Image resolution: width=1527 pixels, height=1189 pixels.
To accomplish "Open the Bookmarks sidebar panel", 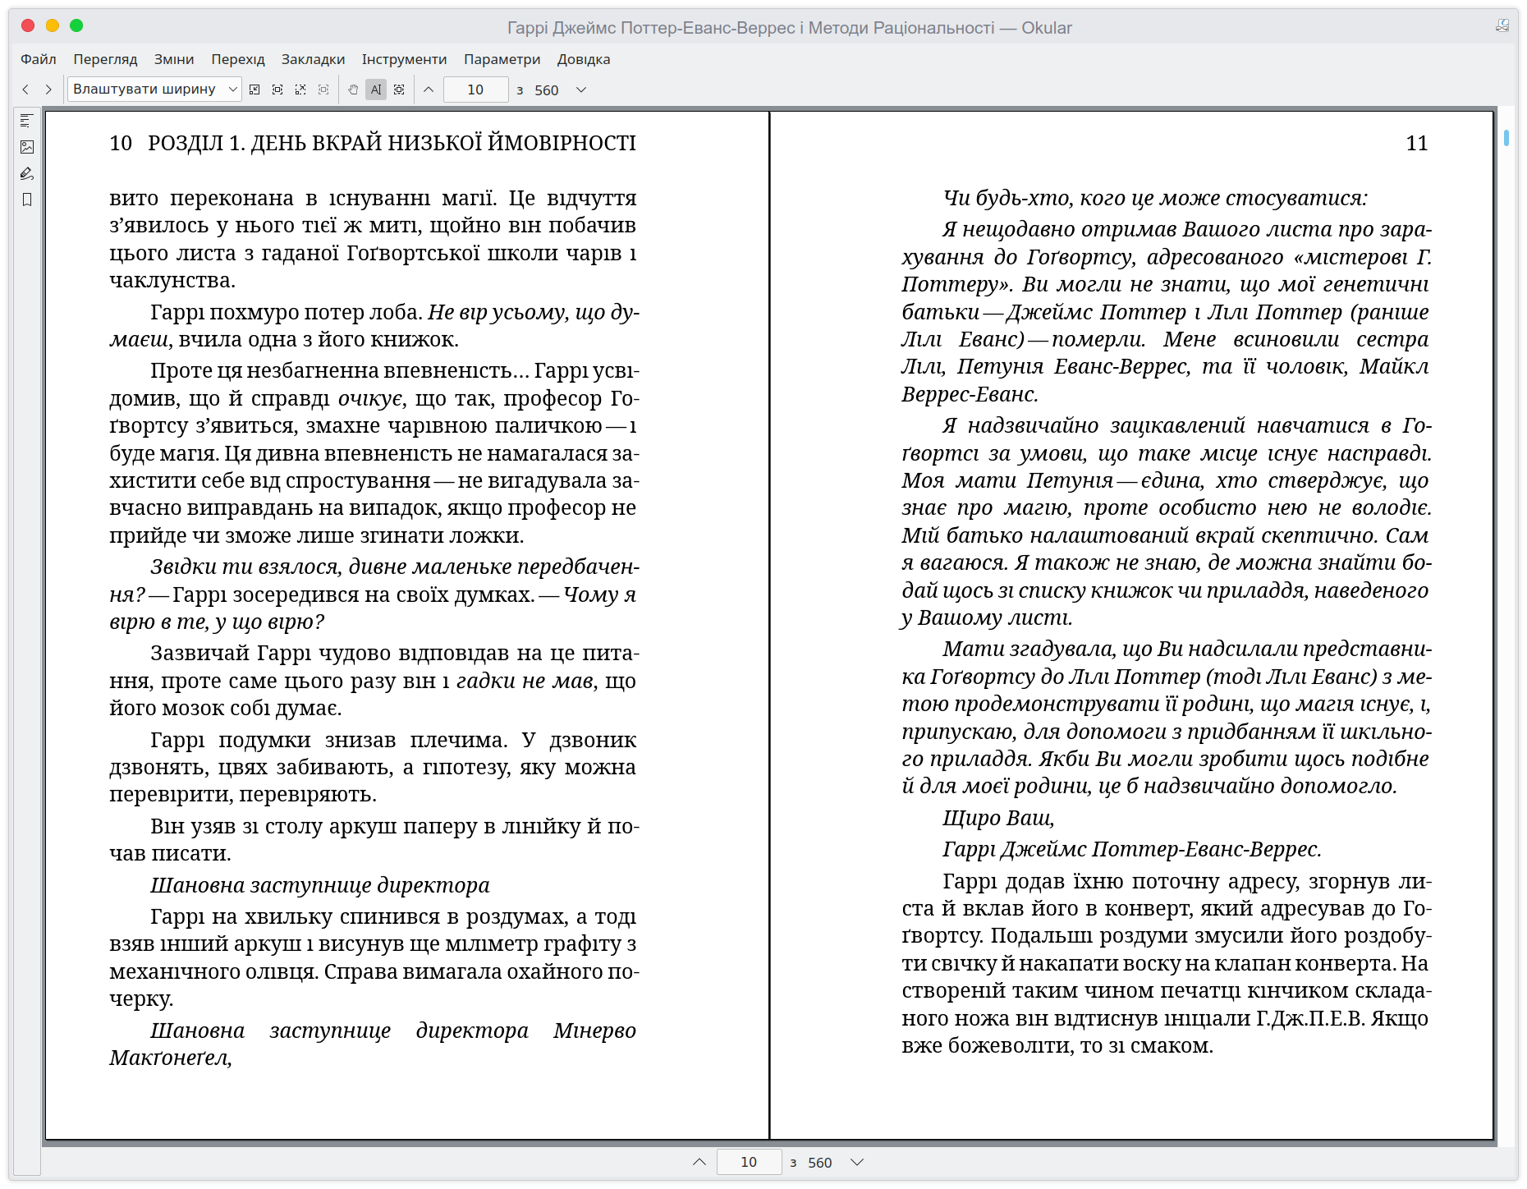I will pos(27,200).
